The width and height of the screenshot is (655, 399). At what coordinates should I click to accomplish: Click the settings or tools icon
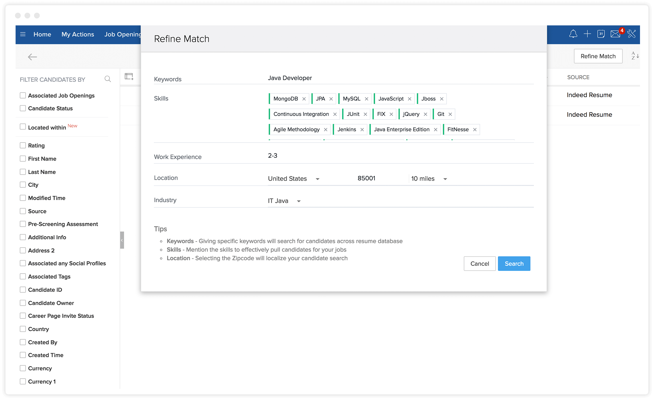click(x=633, y=34)
